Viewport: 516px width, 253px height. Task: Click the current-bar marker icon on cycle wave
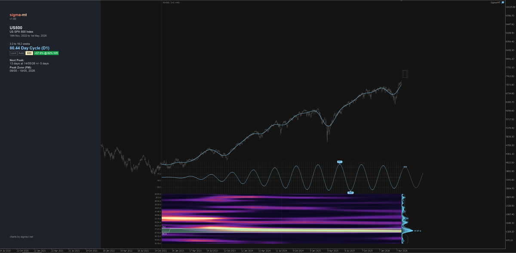(x=405, y=167)
